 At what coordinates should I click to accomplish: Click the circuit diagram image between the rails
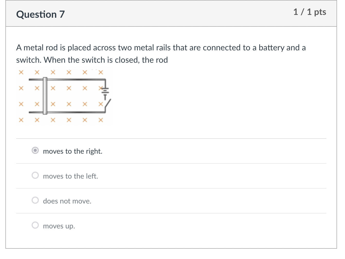[x=75, y=96]
